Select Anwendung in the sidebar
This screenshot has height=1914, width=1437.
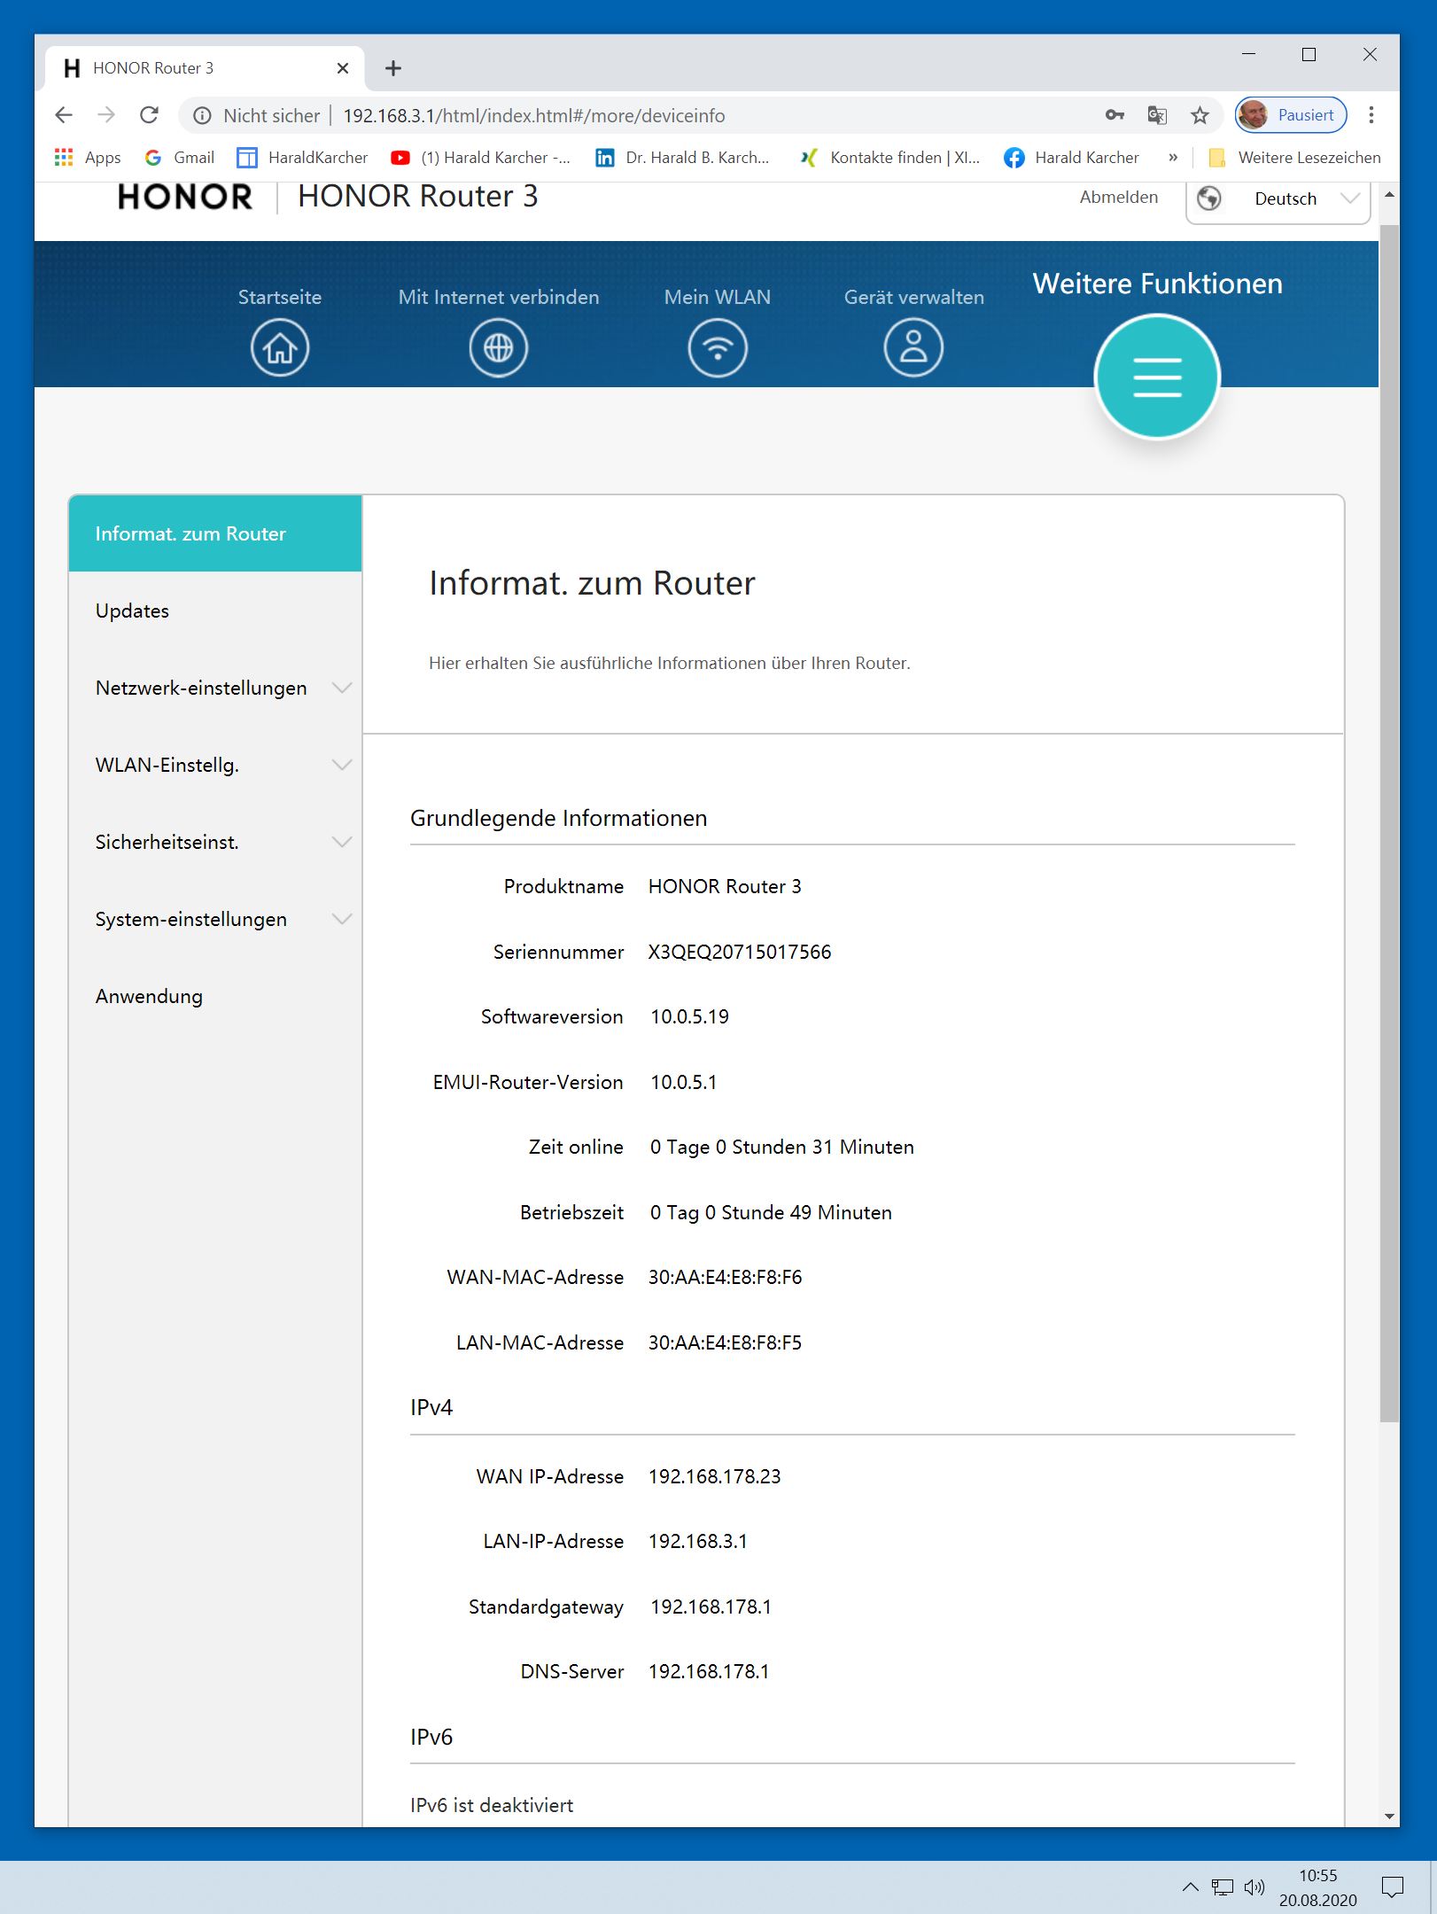point(149,996)
